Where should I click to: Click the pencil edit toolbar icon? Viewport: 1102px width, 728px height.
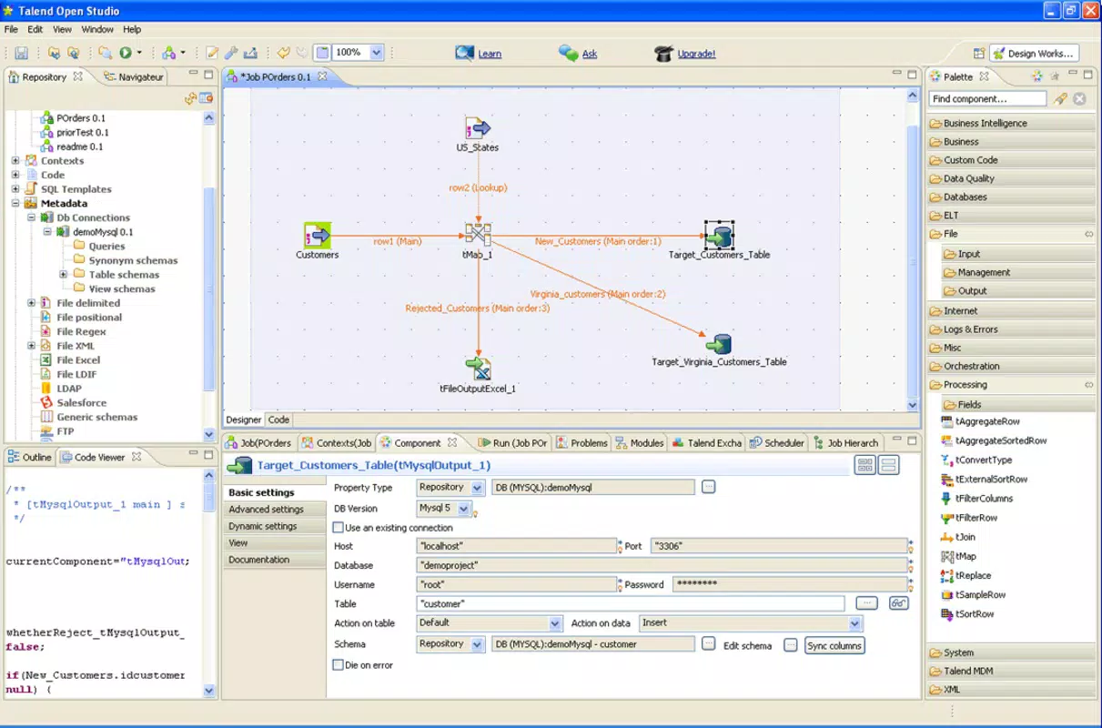211,54
